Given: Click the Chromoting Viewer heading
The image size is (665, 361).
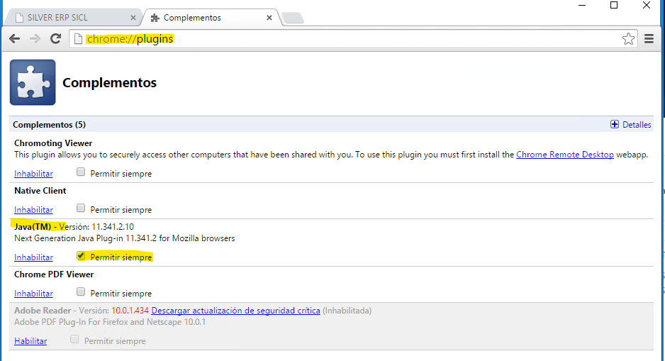Looking at the screenshot, I should pyautogui.click(x=53, y=143).
